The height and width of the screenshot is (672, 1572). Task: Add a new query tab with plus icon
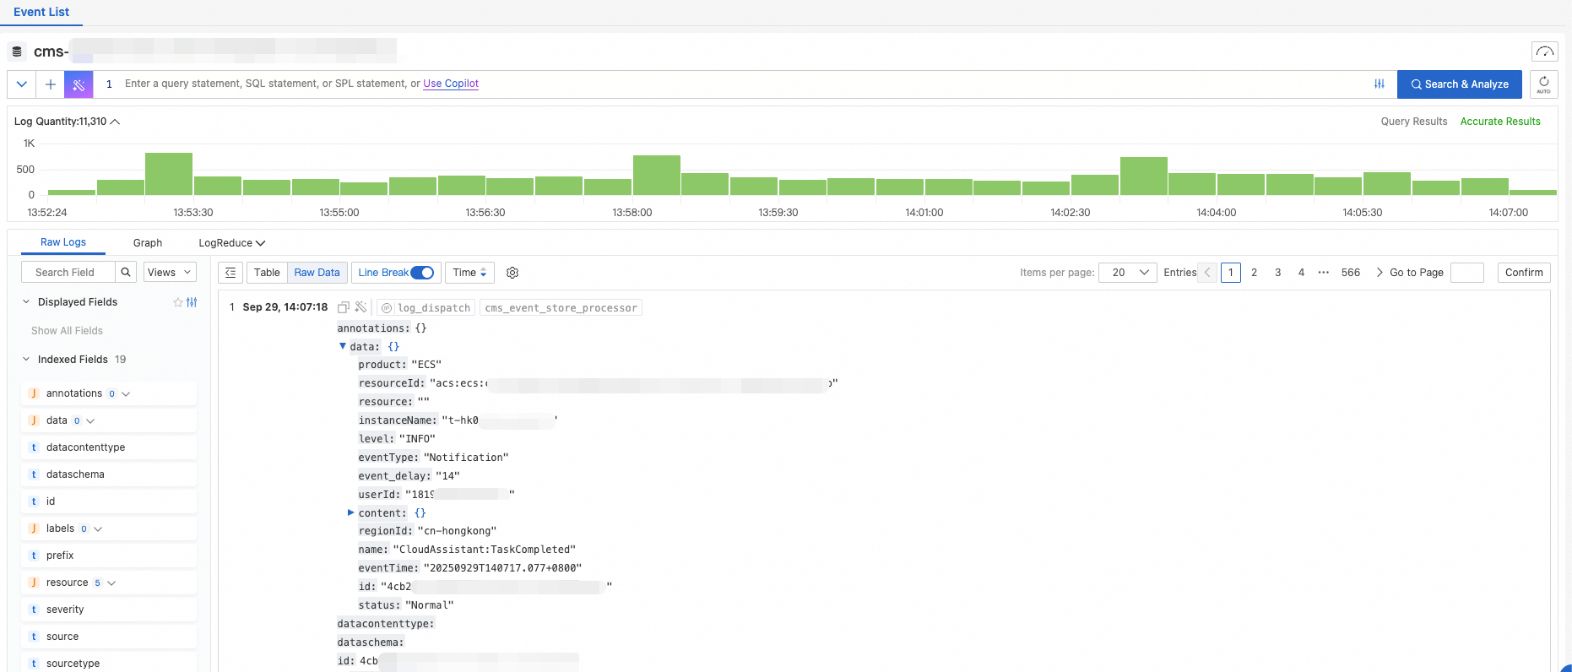[51, 84]
